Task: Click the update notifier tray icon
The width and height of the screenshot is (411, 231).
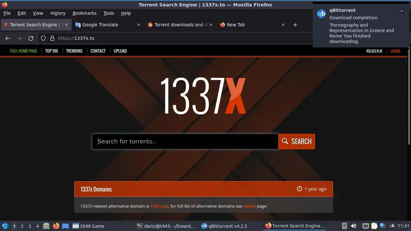Action: [382, 226]
